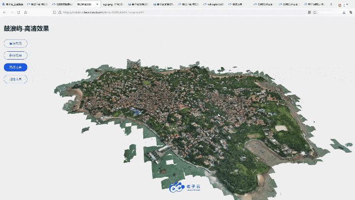
Task: Click the second outlined effect button
Action: click(x=16, y=55)
